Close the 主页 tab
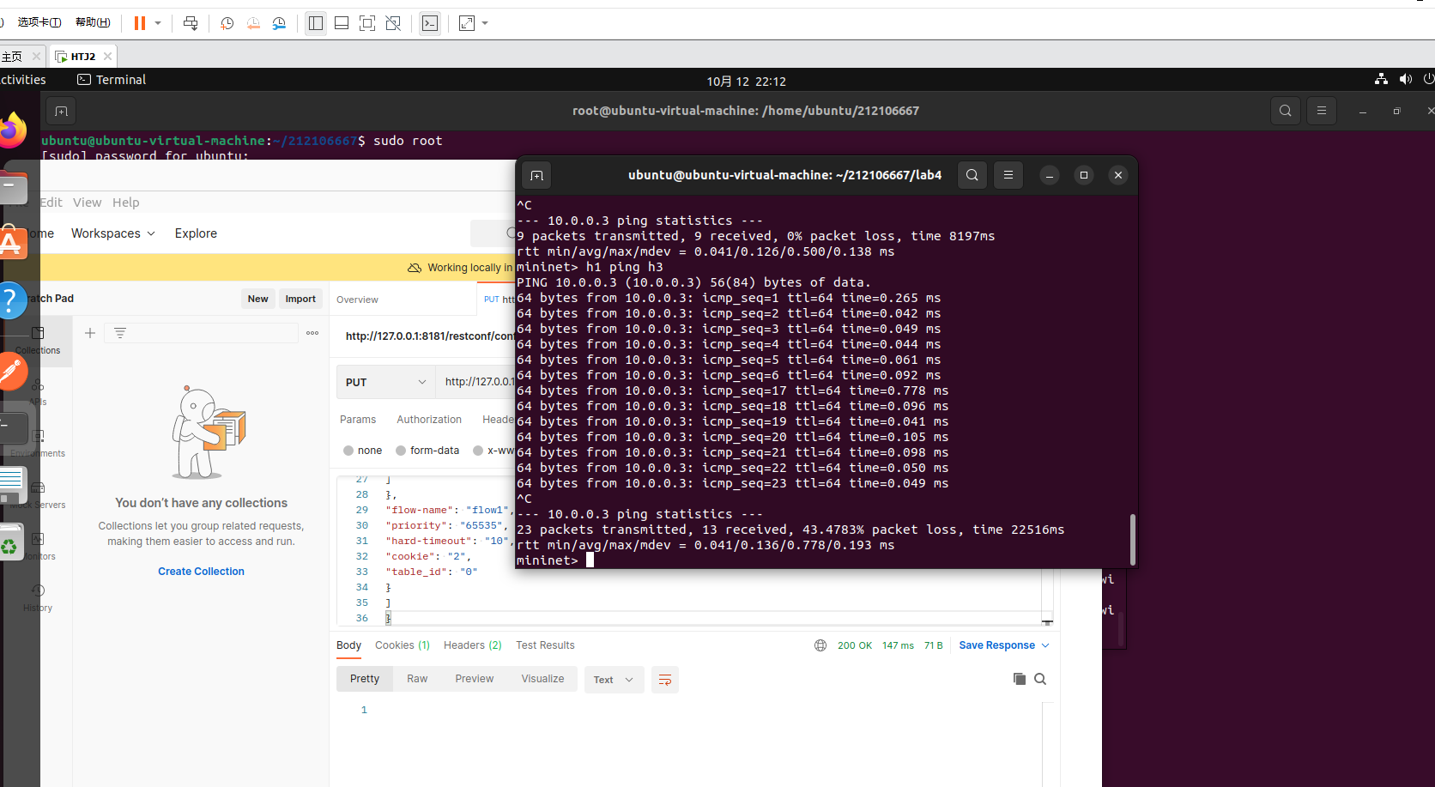The width and height of the screenshot is (1435, 787). (36, 57)
